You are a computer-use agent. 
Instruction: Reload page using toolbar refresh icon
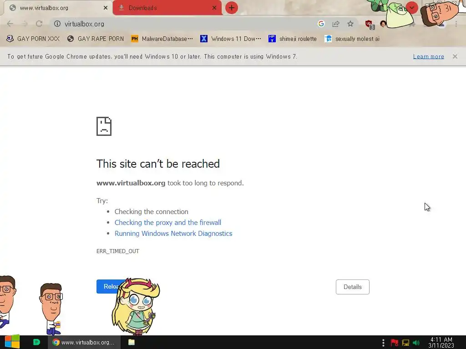tap(39, 24)
